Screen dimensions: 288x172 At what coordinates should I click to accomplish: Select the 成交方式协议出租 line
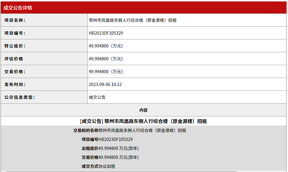tap(98, 167)
